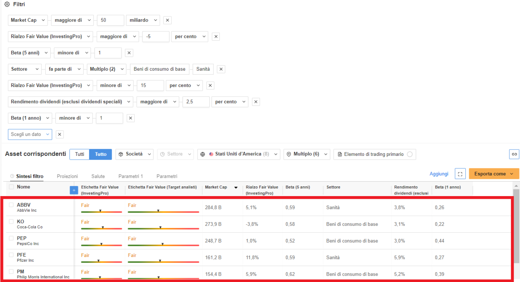This screenshot has height=282, width=520.
Task: Switch to the Parametri 1 tab
Action: pyautogui.click(x=131, y=177)
